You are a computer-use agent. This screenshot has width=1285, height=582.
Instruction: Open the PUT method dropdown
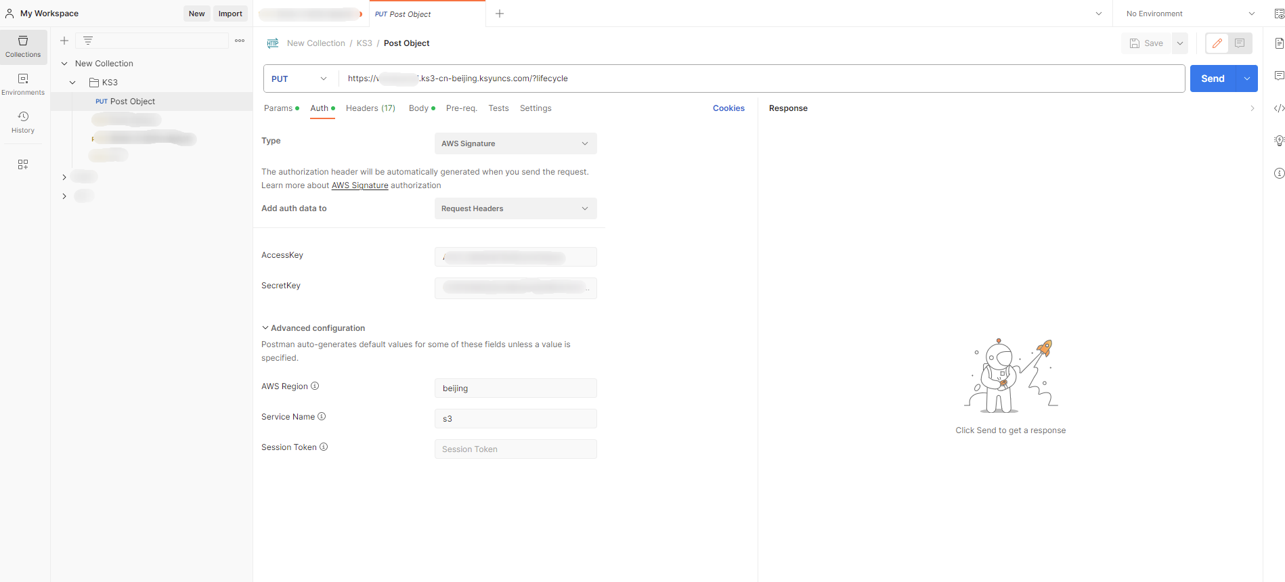click(300, 79)
